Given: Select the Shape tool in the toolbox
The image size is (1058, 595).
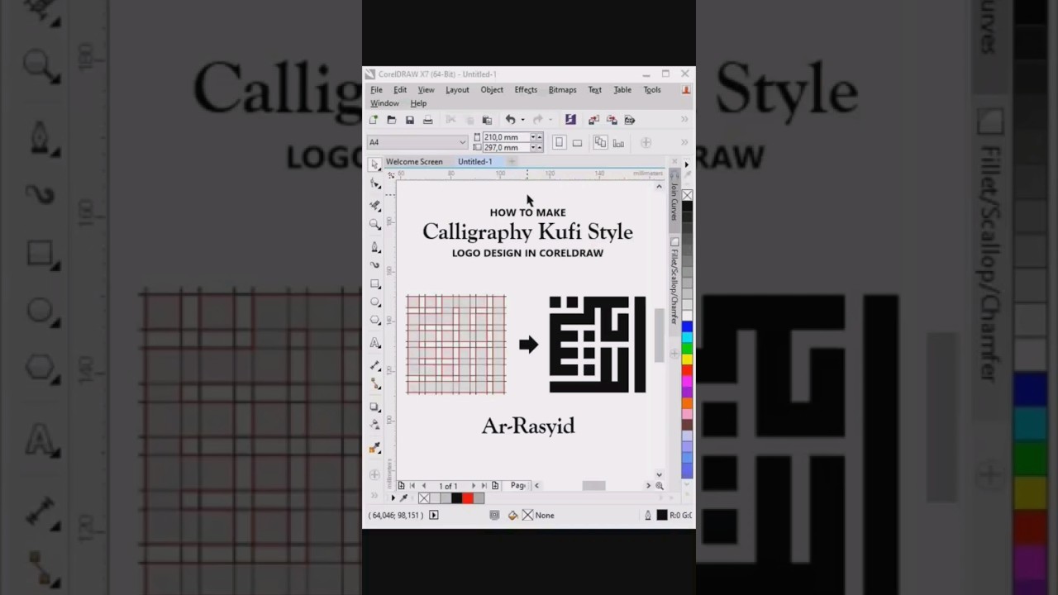Looking at the screenshot, I should tap(375, 183).
